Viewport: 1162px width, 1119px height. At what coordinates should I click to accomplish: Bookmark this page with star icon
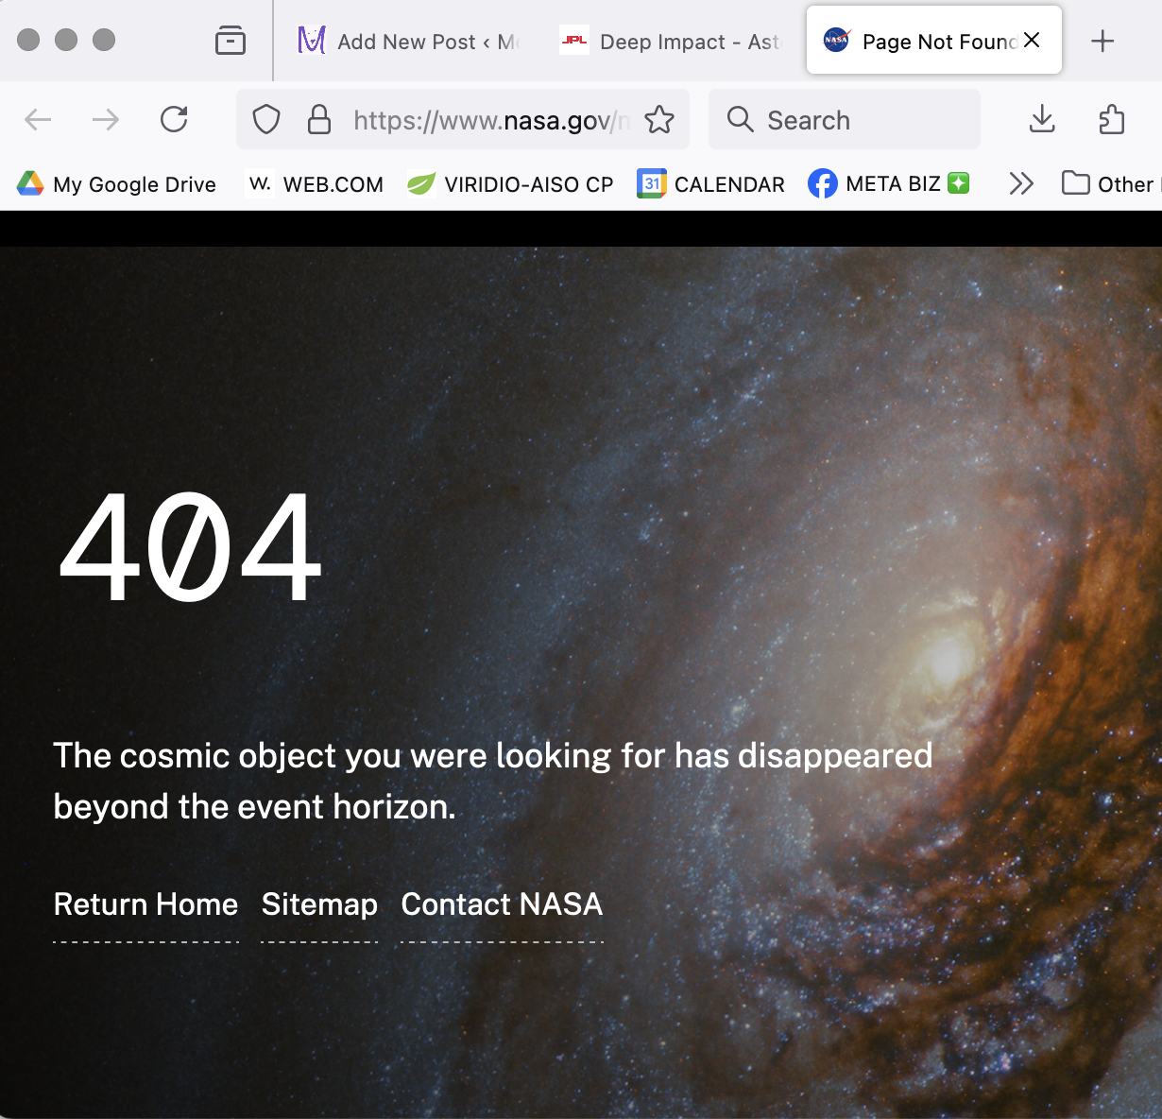[659, 120]
